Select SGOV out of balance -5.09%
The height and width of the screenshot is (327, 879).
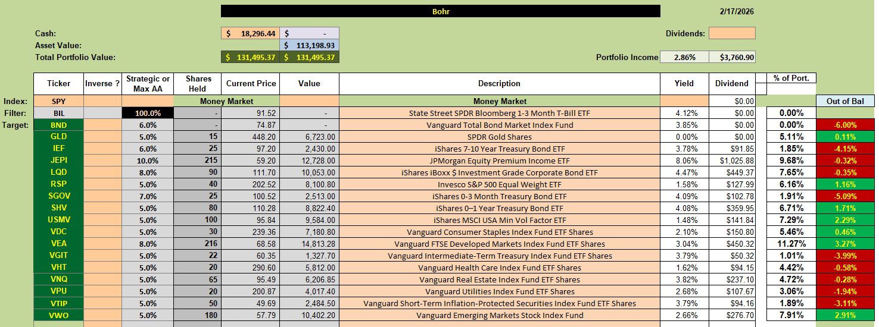point(846,196)
